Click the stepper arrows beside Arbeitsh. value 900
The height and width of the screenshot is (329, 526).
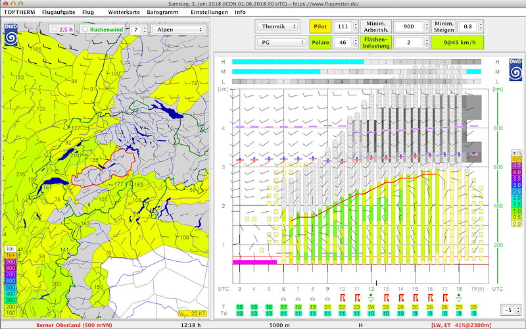tap(427, 26)
